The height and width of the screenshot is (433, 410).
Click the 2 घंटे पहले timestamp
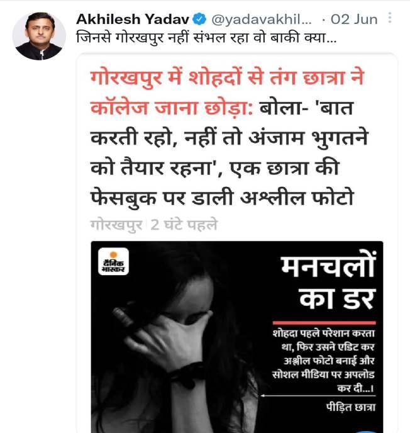[184, 225]
